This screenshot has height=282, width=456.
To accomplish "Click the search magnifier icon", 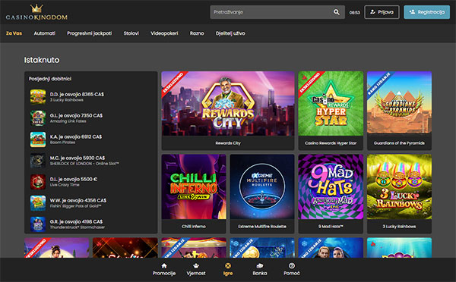I will (x=337, y=12).
